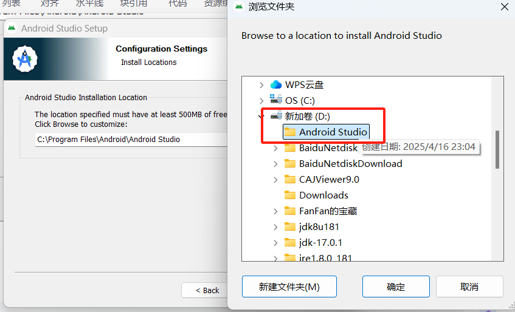Viewport: 515px width, 312px height.
Task: Click 代码 in the background editor toolbar
Action: coord(178,3)
